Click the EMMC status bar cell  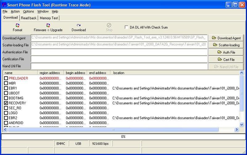pos(61,144)
